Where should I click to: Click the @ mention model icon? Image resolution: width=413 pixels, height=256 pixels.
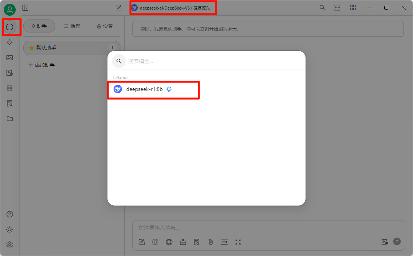(155, 242)
